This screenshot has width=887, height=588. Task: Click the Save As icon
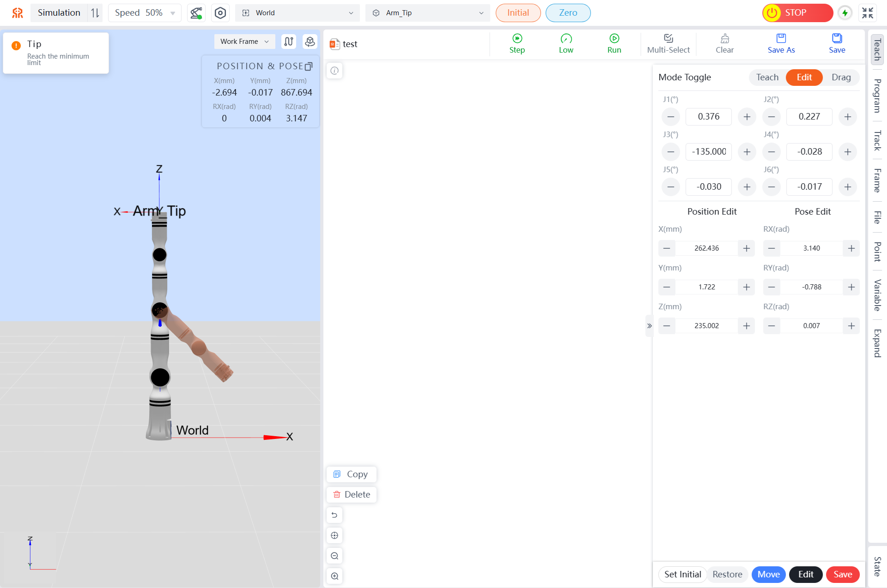(781, 39)
